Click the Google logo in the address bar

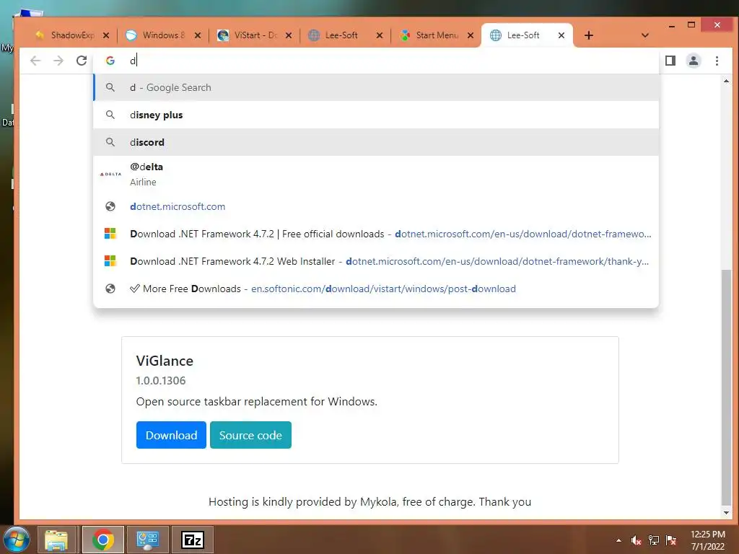(x=110, y=61)
